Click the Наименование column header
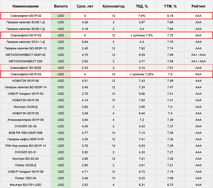The image size is (213, 188). (x=26, y=6)
